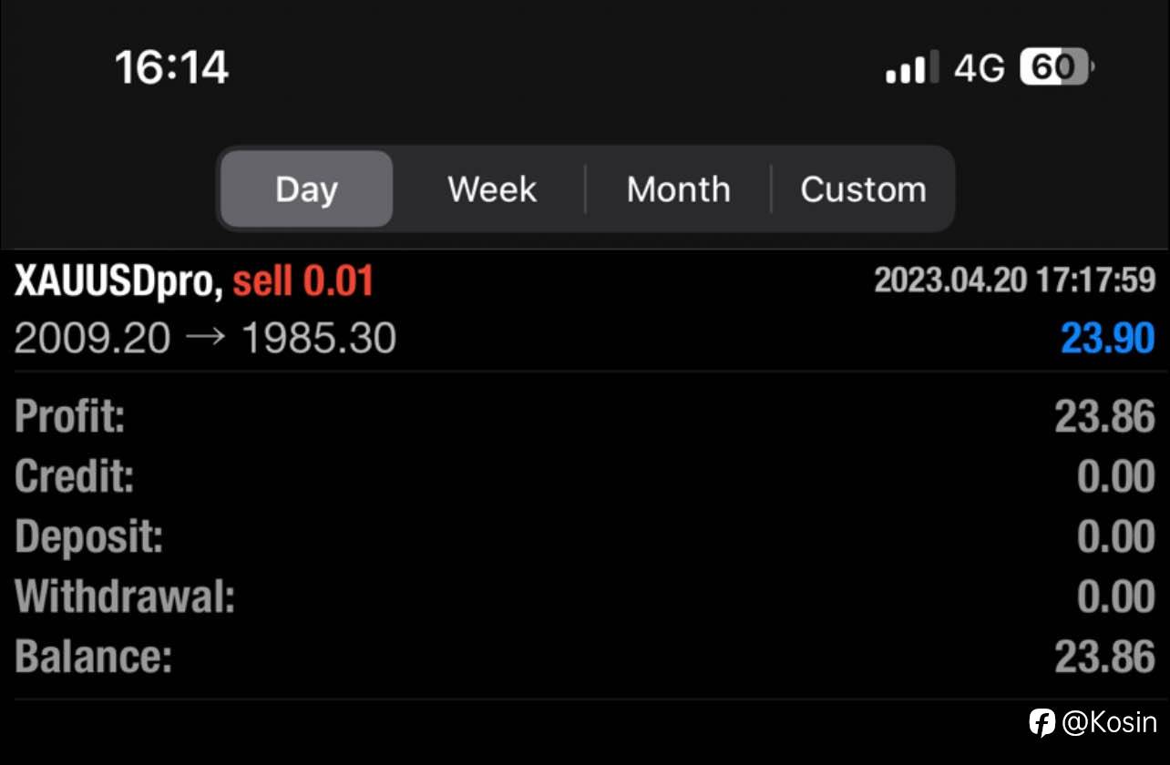
Task: Open the Custom period tab
Action: (x=863, y=189)
